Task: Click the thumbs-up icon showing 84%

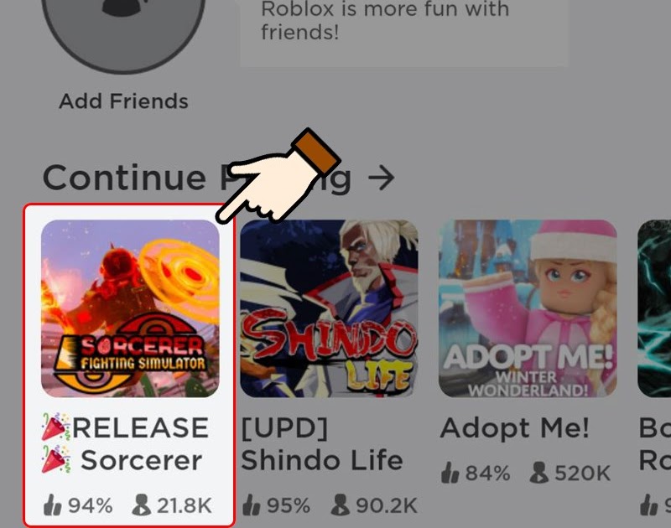Action: (x=450, y=473)
